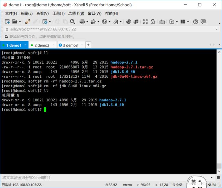Click the feedback speech bubble icon

203,22
